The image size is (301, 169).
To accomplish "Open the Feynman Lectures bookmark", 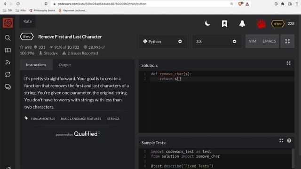I will tap(73, 10).
